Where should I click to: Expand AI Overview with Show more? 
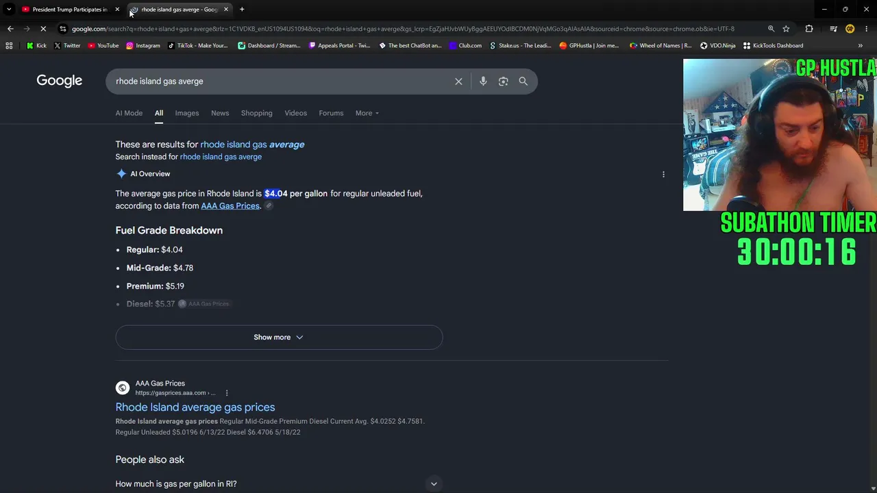[x=279, y=337]
